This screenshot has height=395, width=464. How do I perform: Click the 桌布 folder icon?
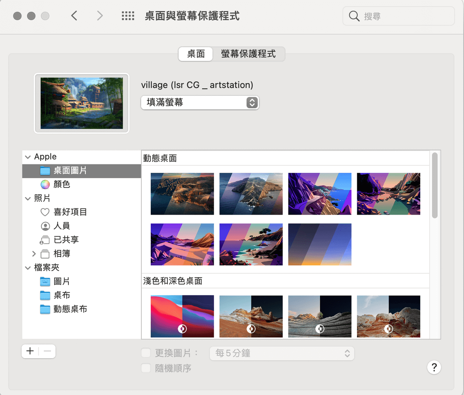[x=45, y=295]
